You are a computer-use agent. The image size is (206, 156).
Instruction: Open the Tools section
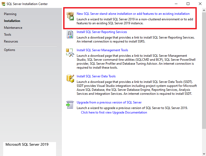7,35
